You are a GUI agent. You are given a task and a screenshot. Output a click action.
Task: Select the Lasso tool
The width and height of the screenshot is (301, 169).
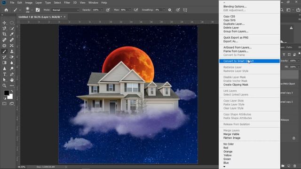4,29
